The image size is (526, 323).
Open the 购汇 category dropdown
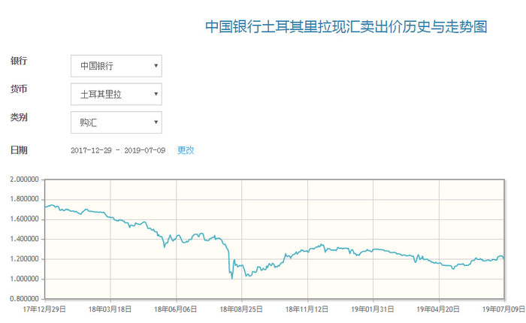(x=116, y=122)
